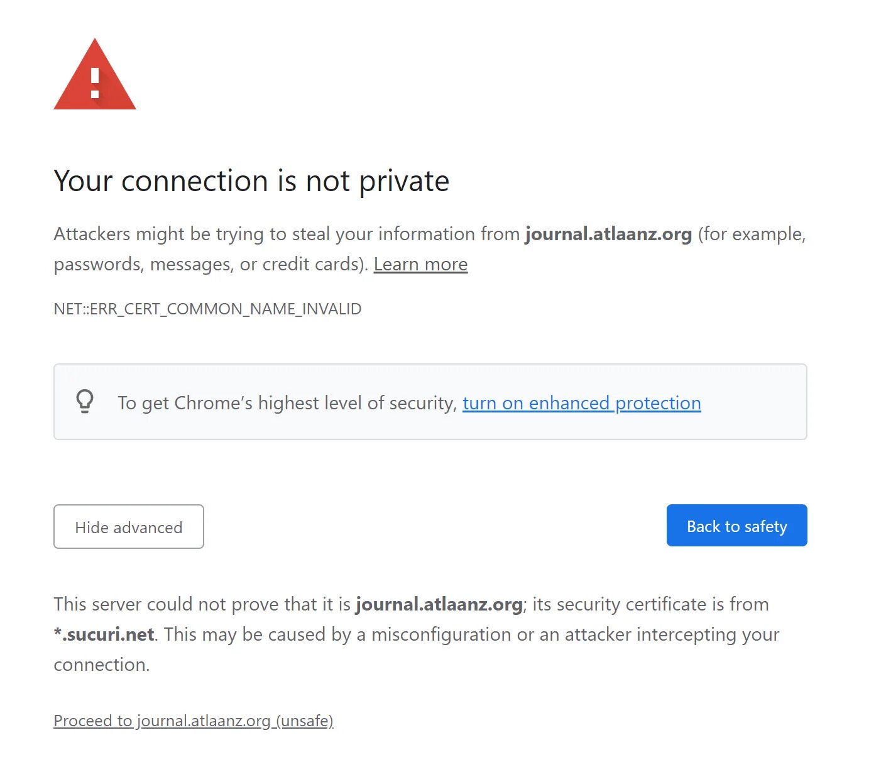Click bold journal.atlaanz.org in the attackers warning
Image resolution: width=886 pixels, height=779 pixels.
pos(608,234)
